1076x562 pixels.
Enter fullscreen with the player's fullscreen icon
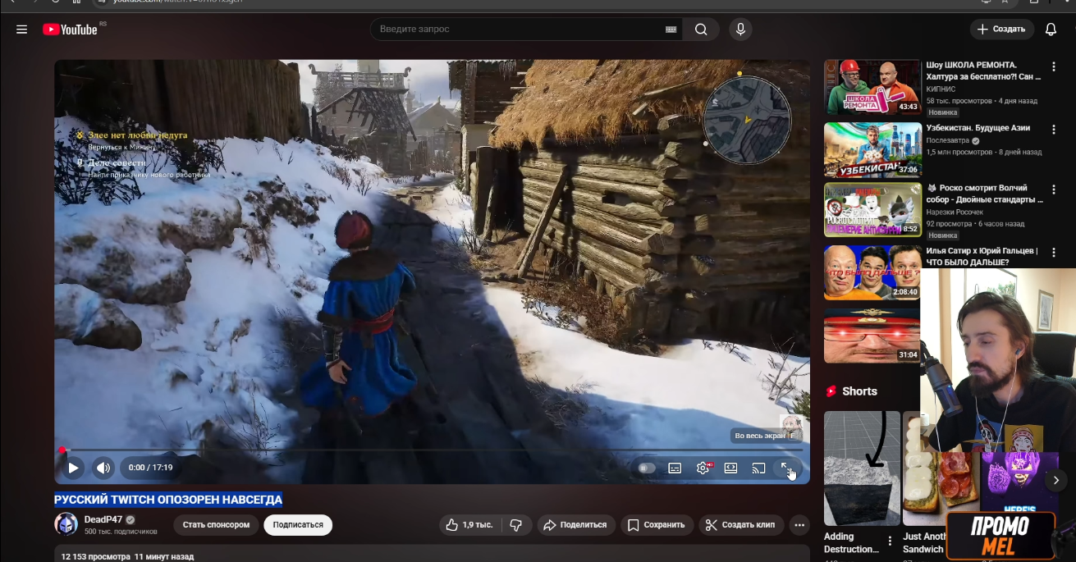point(786,468)
